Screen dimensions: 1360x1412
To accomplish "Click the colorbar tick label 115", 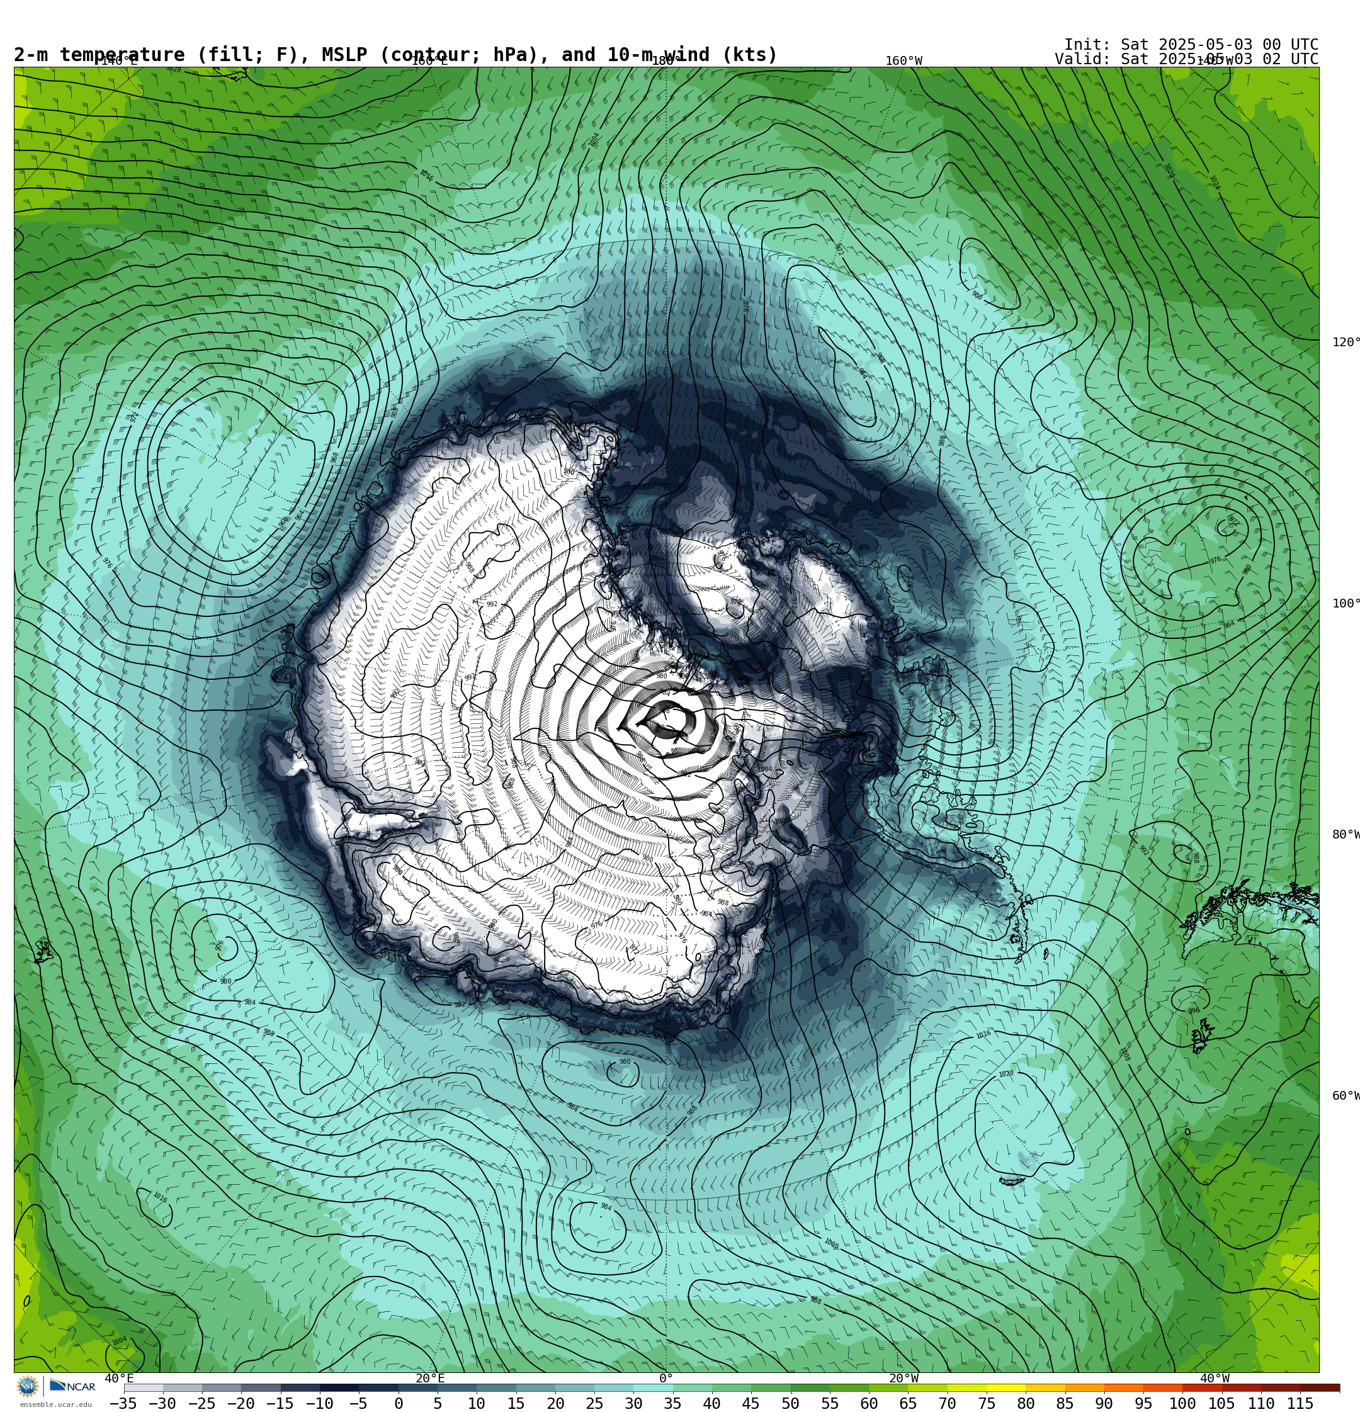I will click(x=1300, y=1403).
